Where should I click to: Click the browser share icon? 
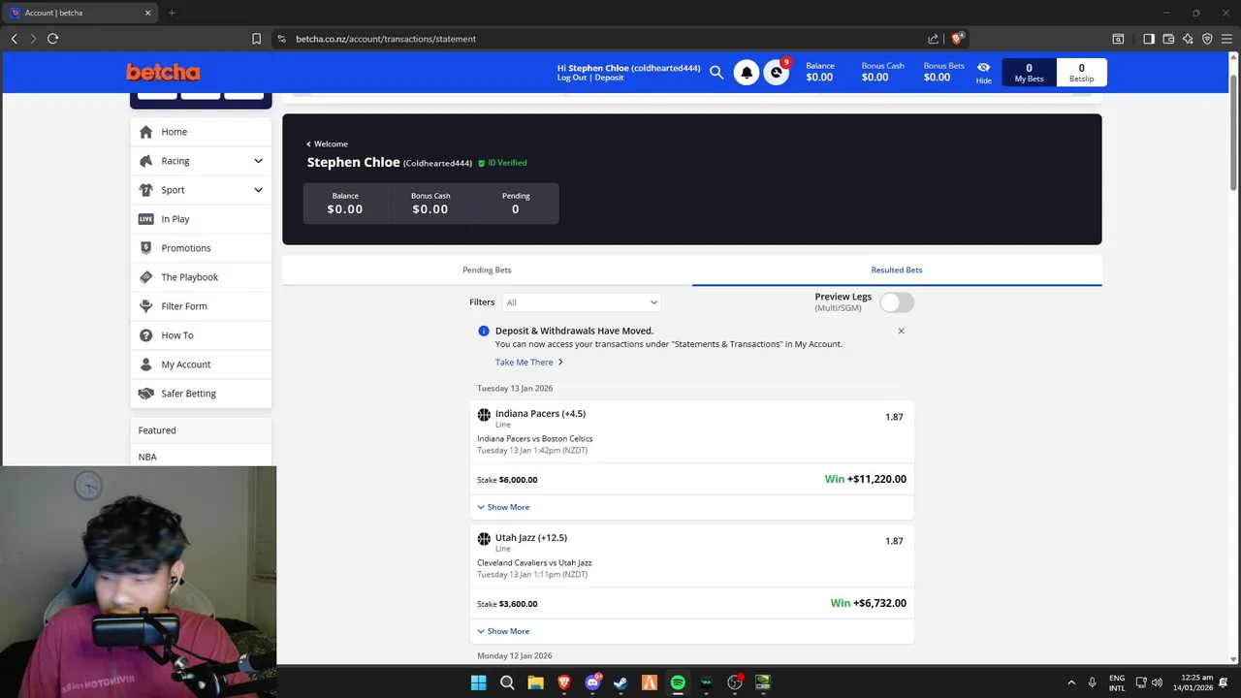[x=933, y=39]
